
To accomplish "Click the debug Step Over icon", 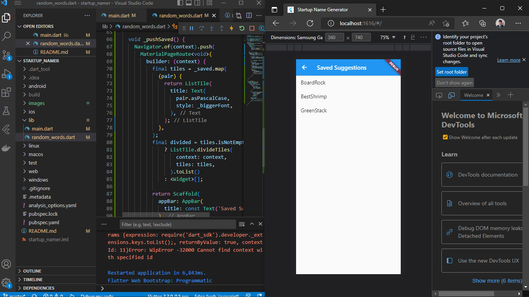I will click(202, 28).
